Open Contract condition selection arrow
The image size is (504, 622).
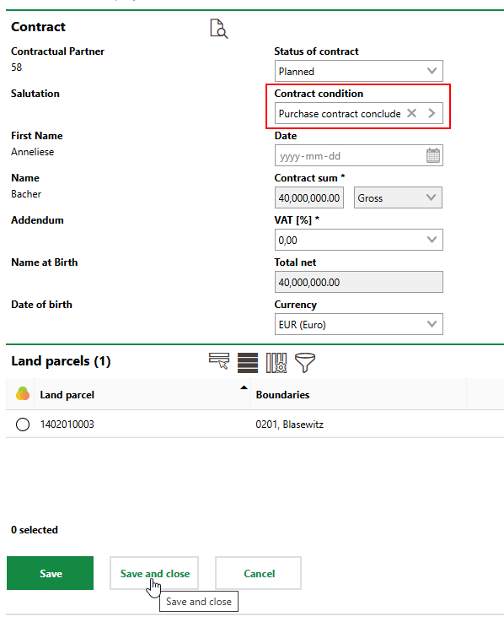pos(432,113)
